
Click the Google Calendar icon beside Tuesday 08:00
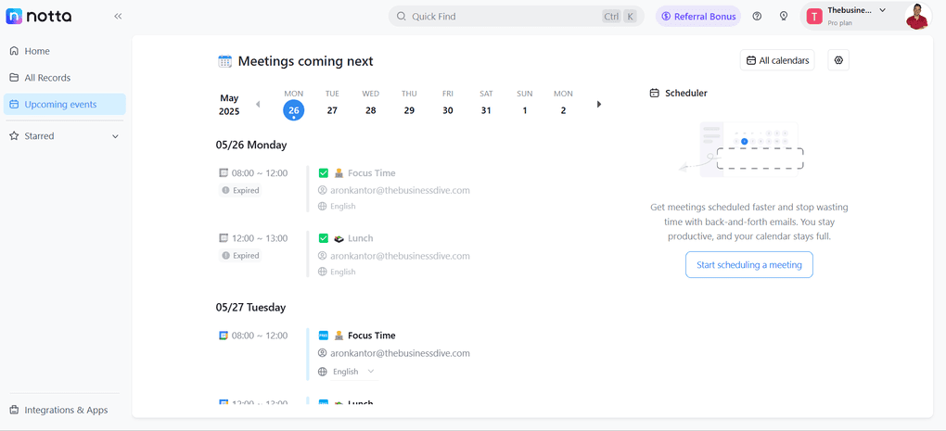point(224,336)
